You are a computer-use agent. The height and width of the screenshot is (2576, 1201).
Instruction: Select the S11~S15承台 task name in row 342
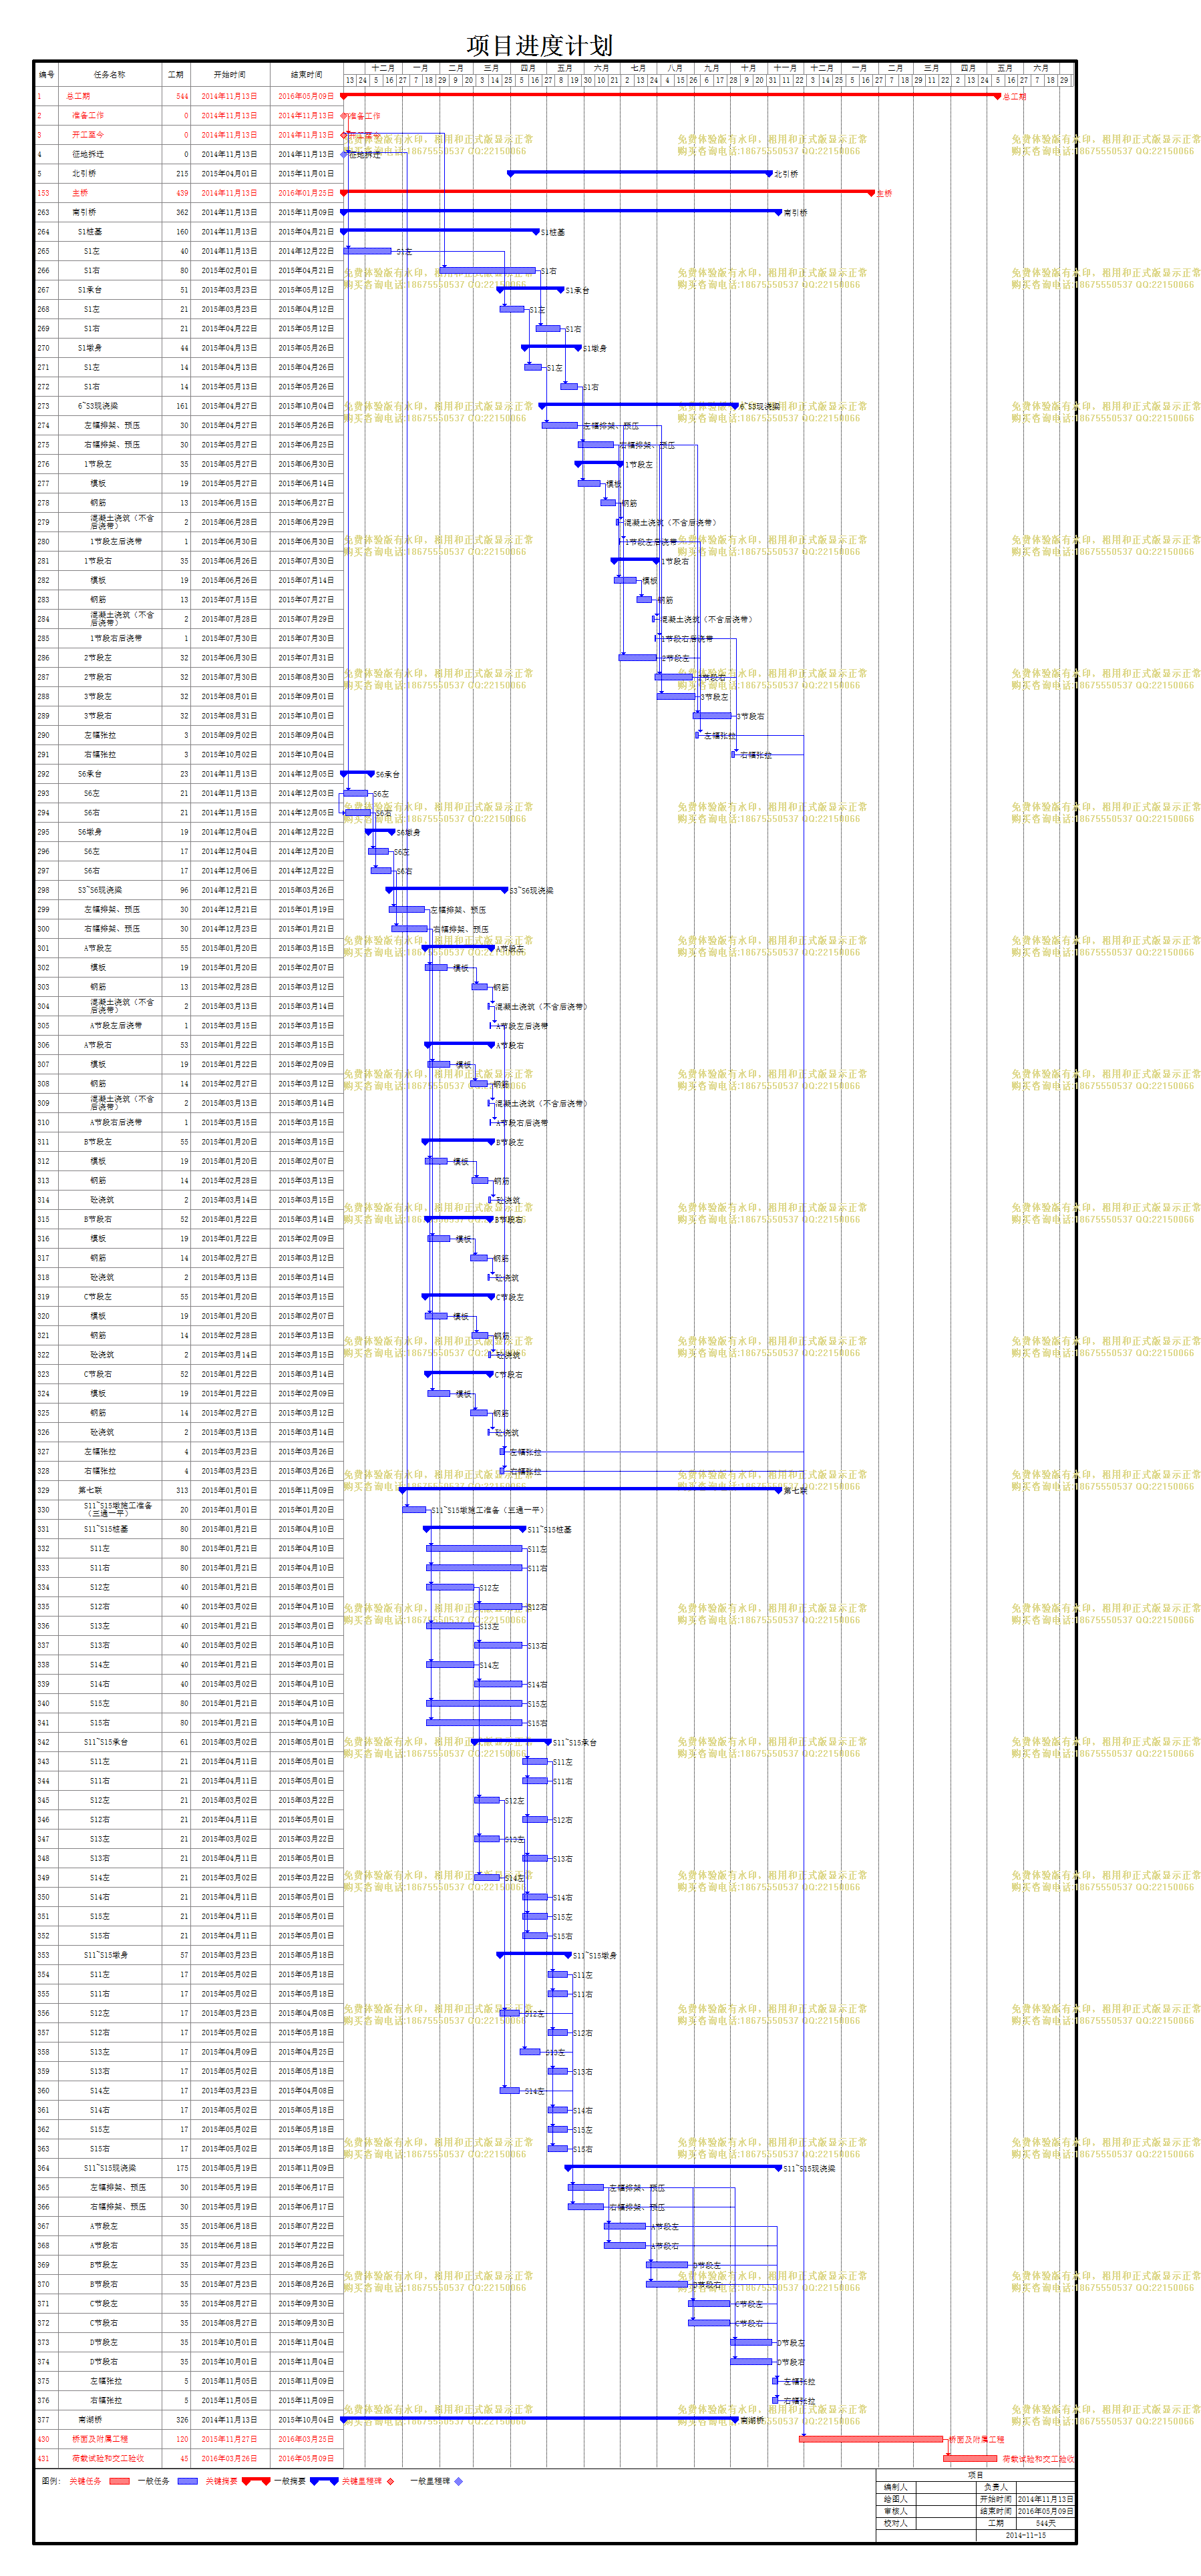point(106,1742)
